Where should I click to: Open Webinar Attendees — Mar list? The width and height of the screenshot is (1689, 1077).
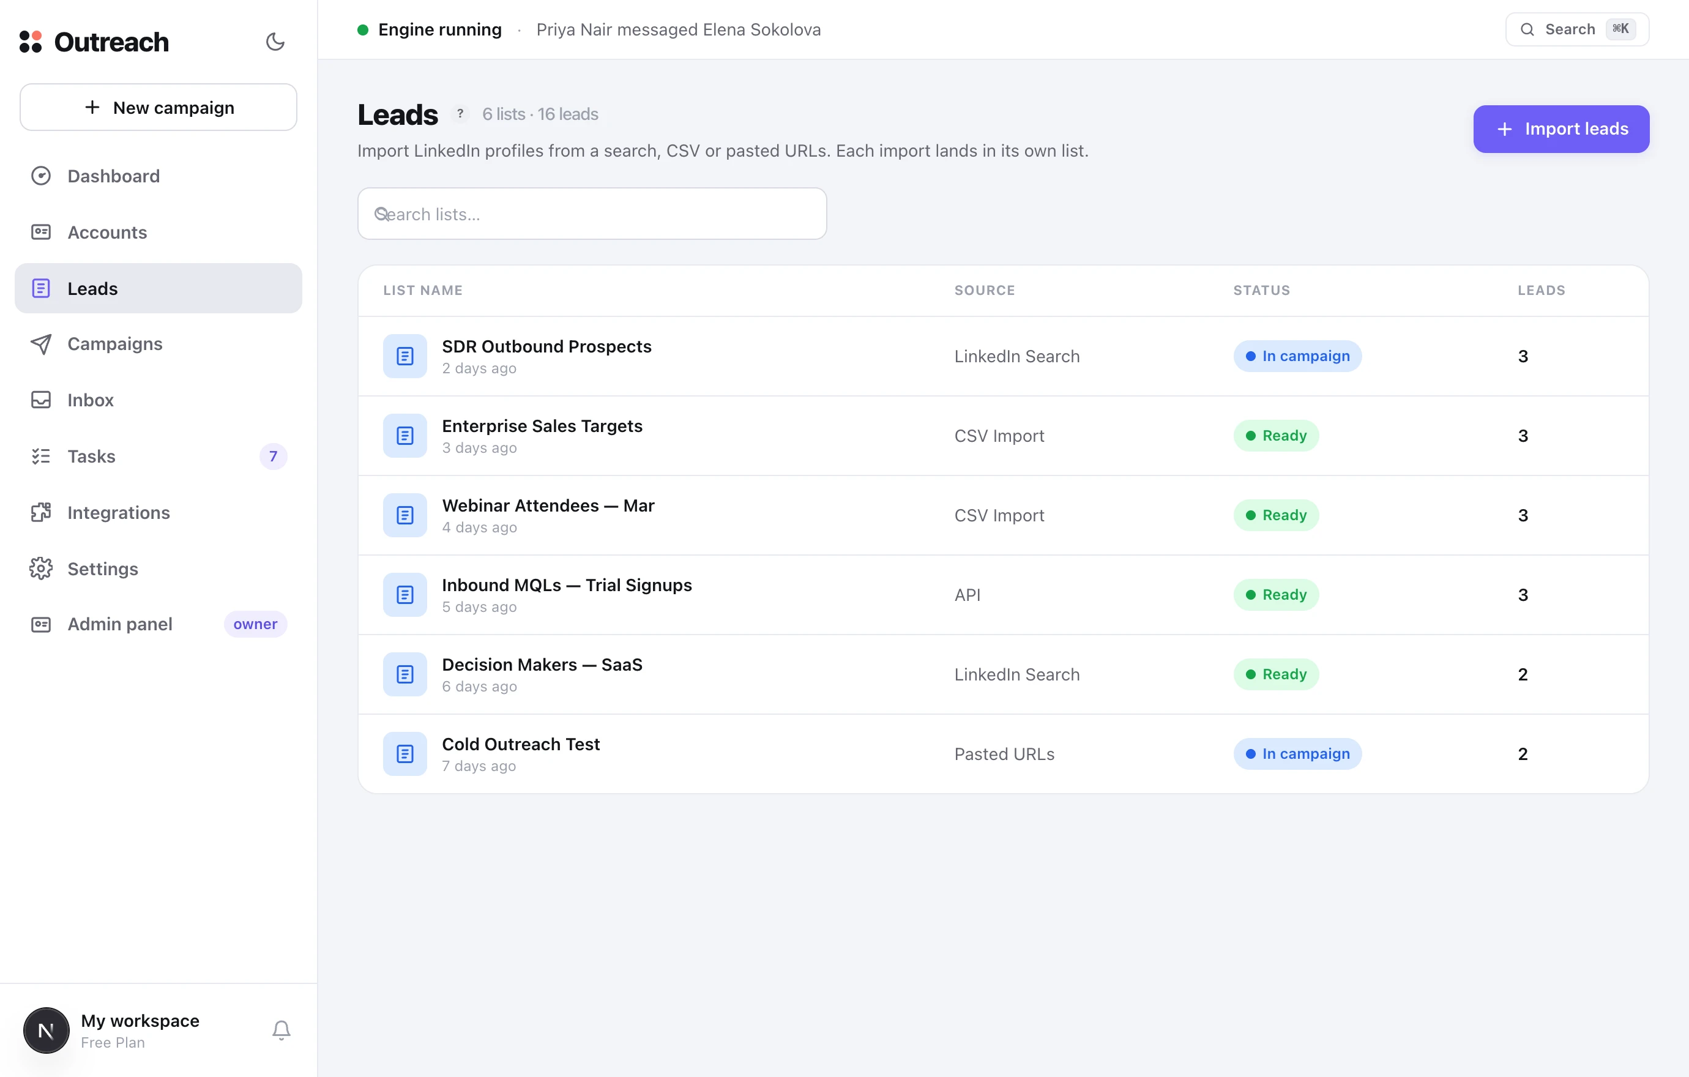pos(1003,515)
